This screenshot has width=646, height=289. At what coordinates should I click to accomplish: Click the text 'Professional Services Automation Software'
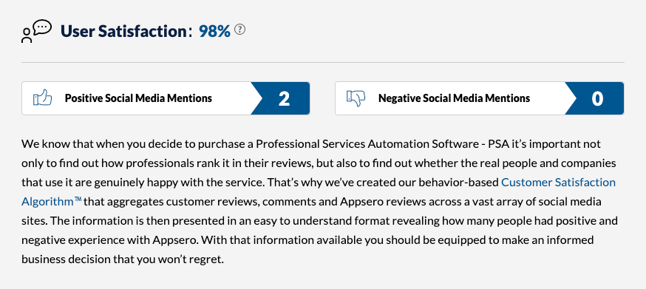coord(371,144)
